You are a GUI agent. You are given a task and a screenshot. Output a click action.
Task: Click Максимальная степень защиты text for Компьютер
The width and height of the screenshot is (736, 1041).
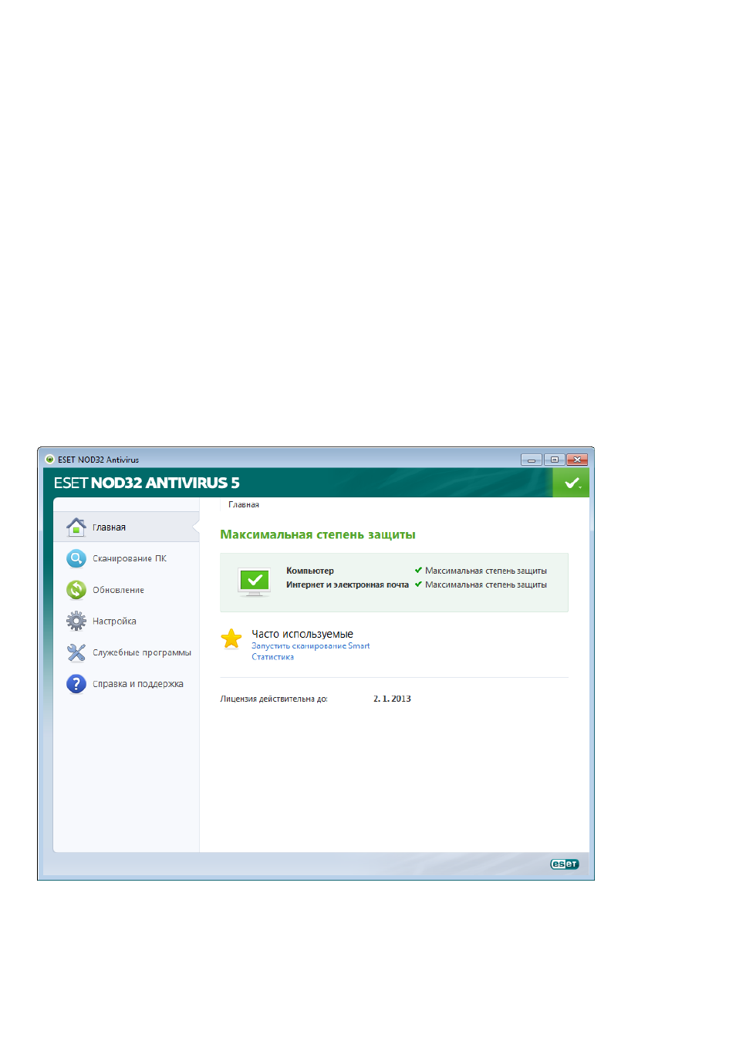coord(486,571)
